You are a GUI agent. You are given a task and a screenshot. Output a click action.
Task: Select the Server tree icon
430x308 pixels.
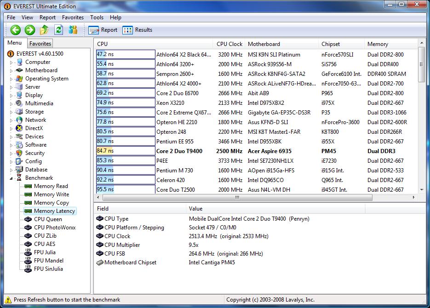click(x=19, y=87)
